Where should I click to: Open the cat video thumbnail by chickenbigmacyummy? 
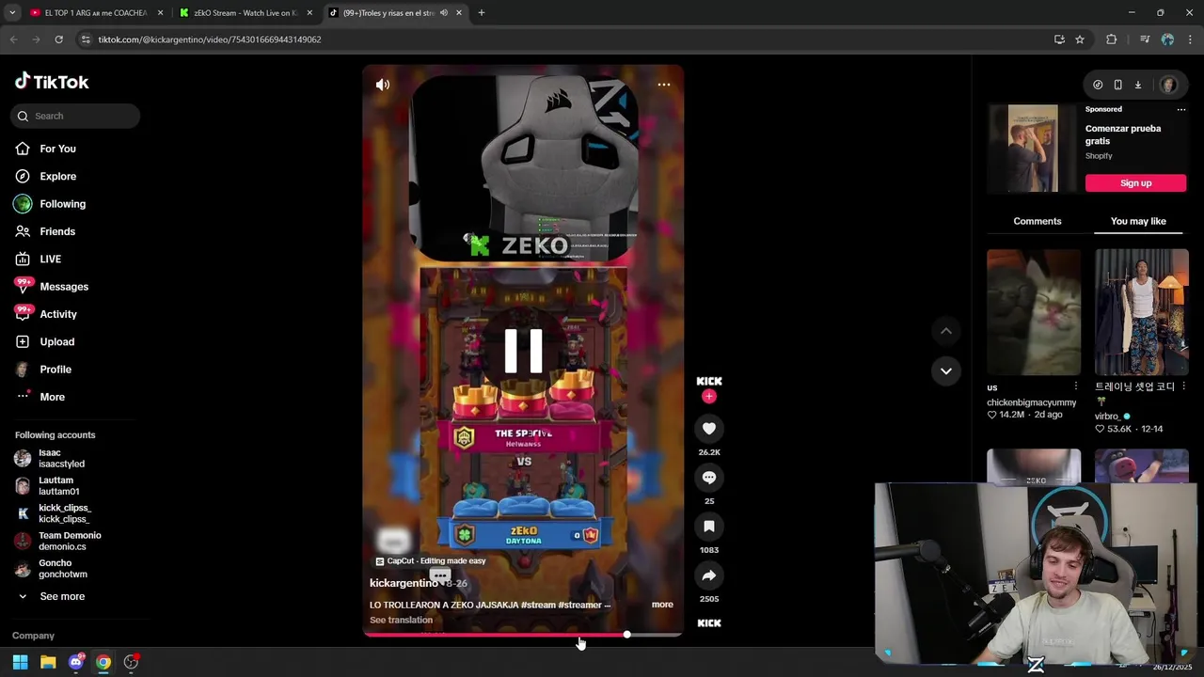(x=1034, y=312)
